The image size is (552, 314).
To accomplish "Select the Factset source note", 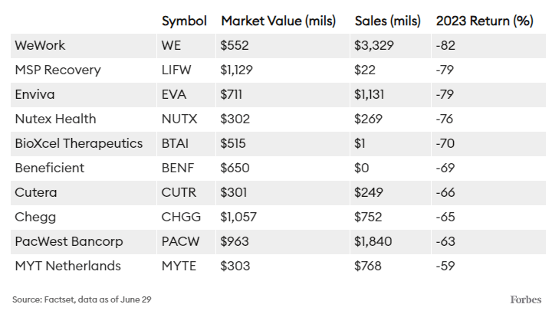I will [81, 299].
